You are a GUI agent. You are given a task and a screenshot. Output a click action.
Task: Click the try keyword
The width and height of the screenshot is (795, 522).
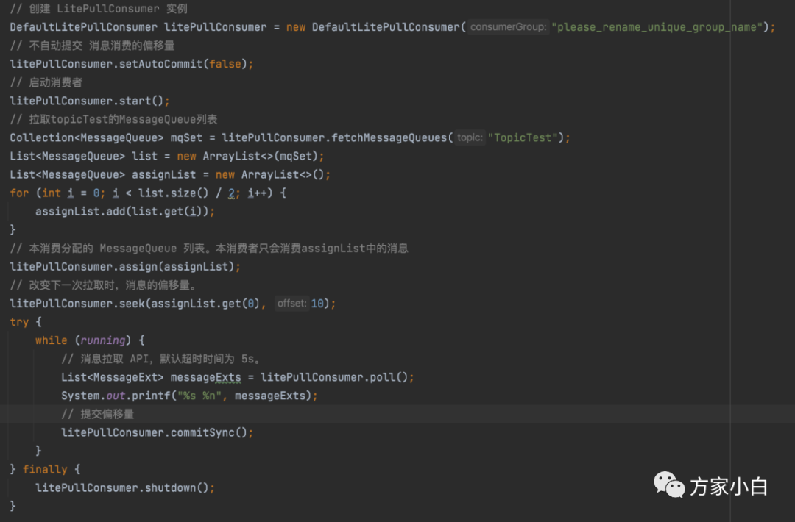[x=19, y=322]
